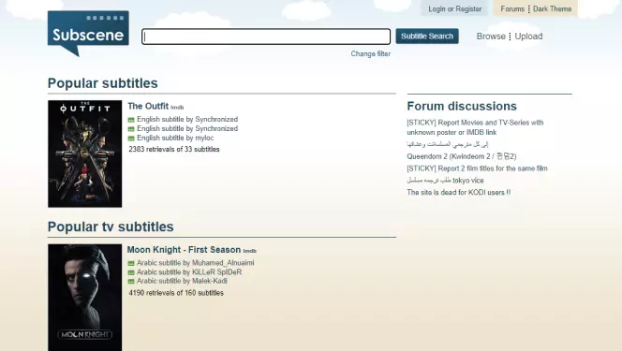Image resolution: width=622 pixels, height=351 pixels.
Task: Open the Moon Knight poster thumbnail
Action: click(x=85, y=298)
